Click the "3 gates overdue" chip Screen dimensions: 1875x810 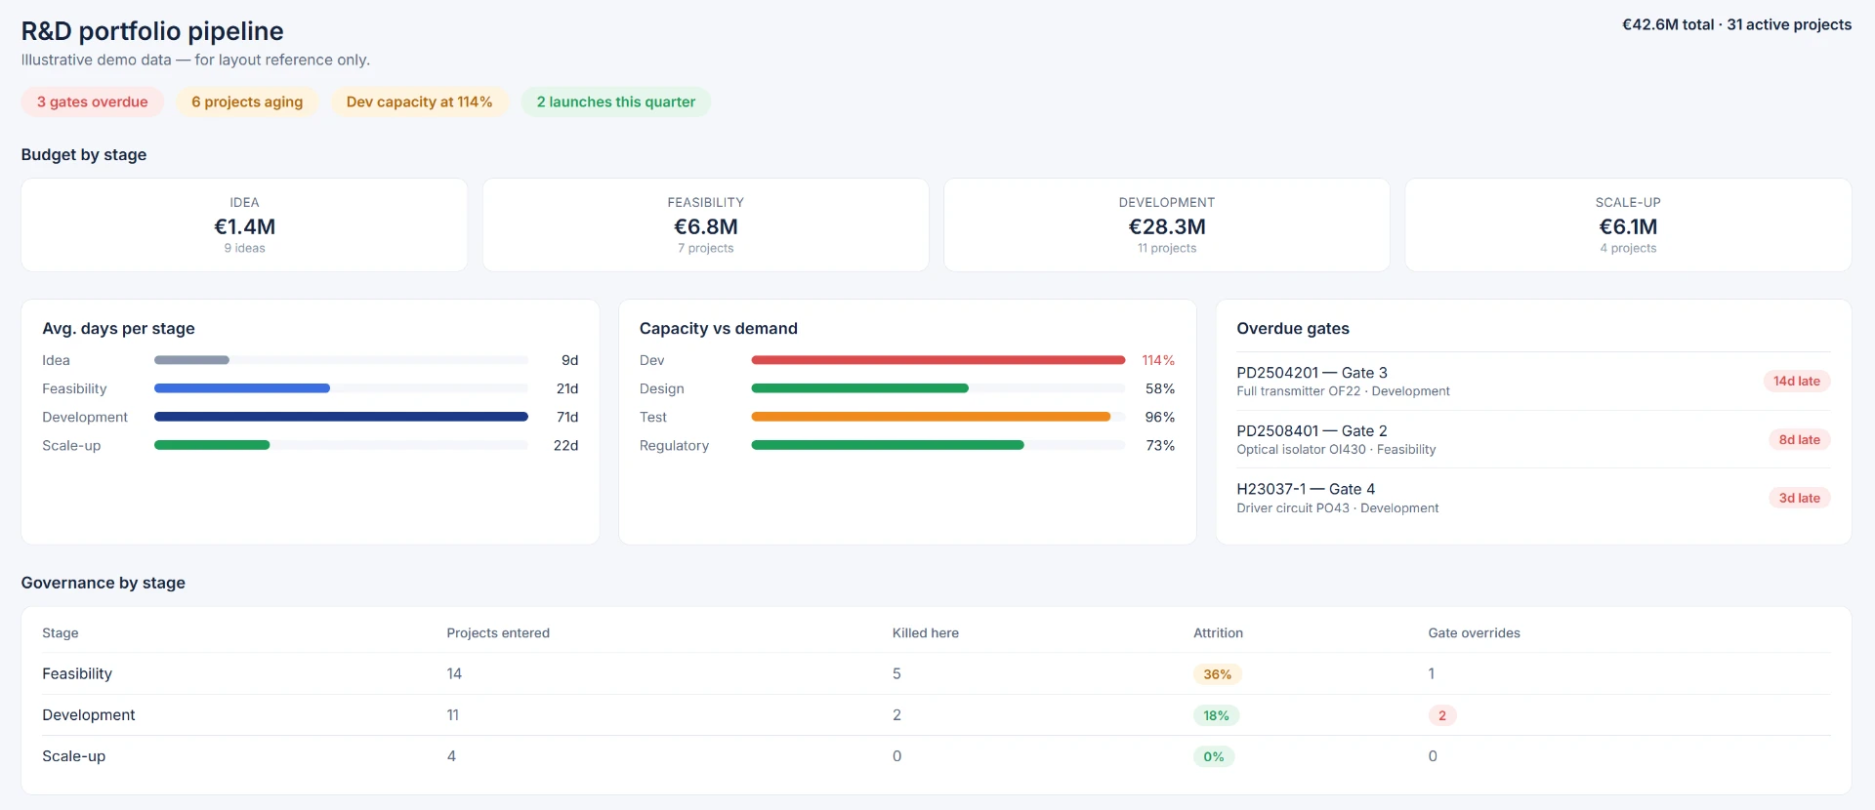pyautogui.click(x=93, y=101)
